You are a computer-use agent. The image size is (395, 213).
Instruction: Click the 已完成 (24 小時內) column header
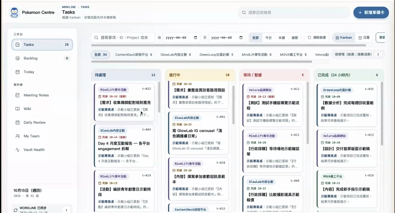tap(349, 75)
